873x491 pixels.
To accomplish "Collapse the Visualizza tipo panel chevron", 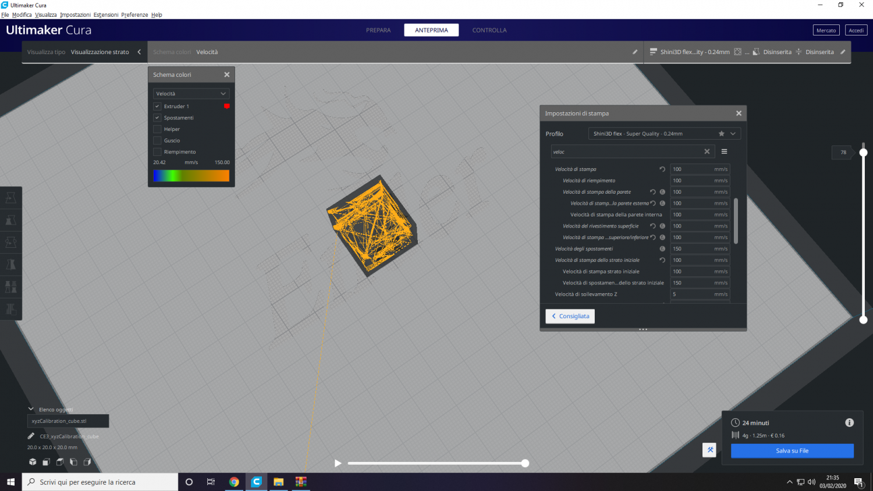I will pos(139,52).
